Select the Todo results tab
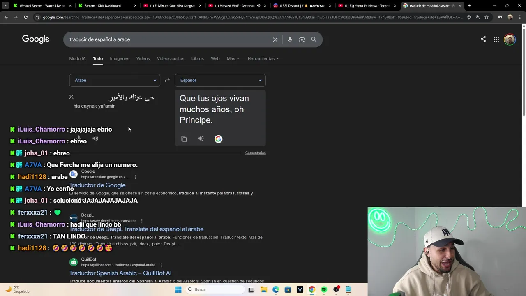The width and height of the screenshot is (526, 296). pos(97,58)
